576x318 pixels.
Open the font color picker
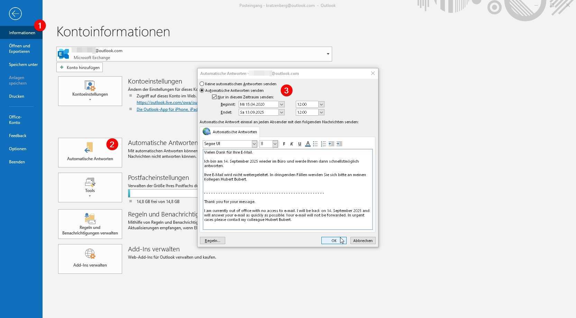(308, 144)
